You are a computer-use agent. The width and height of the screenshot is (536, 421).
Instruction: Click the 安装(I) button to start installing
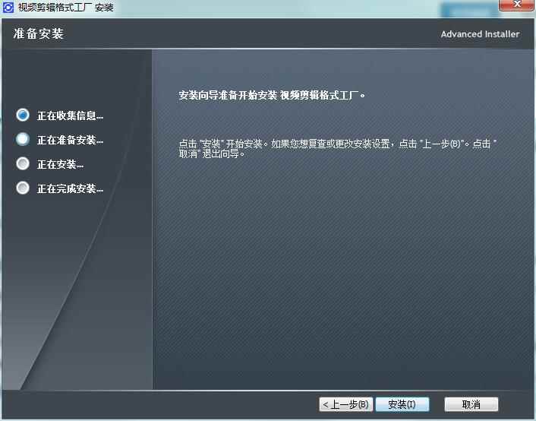point(402,404)
